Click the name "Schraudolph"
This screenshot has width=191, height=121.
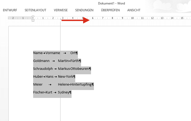point(43,69)
